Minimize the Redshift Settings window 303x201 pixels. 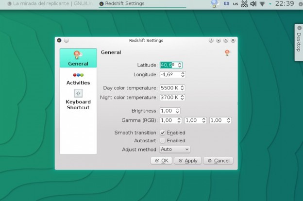click(x=219, y=40)
